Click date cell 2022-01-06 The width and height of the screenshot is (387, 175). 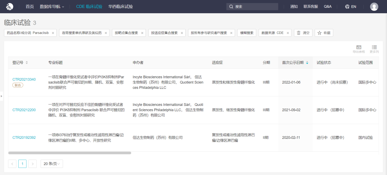pyautogui.click(x=291, y=82)
